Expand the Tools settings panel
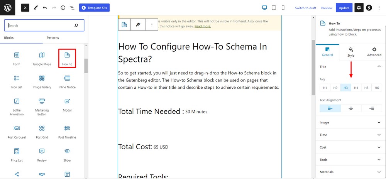 (350, 160)
